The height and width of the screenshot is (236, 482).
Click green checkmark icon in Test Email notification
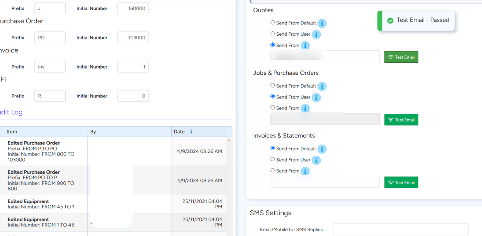[x=390, y=20]
